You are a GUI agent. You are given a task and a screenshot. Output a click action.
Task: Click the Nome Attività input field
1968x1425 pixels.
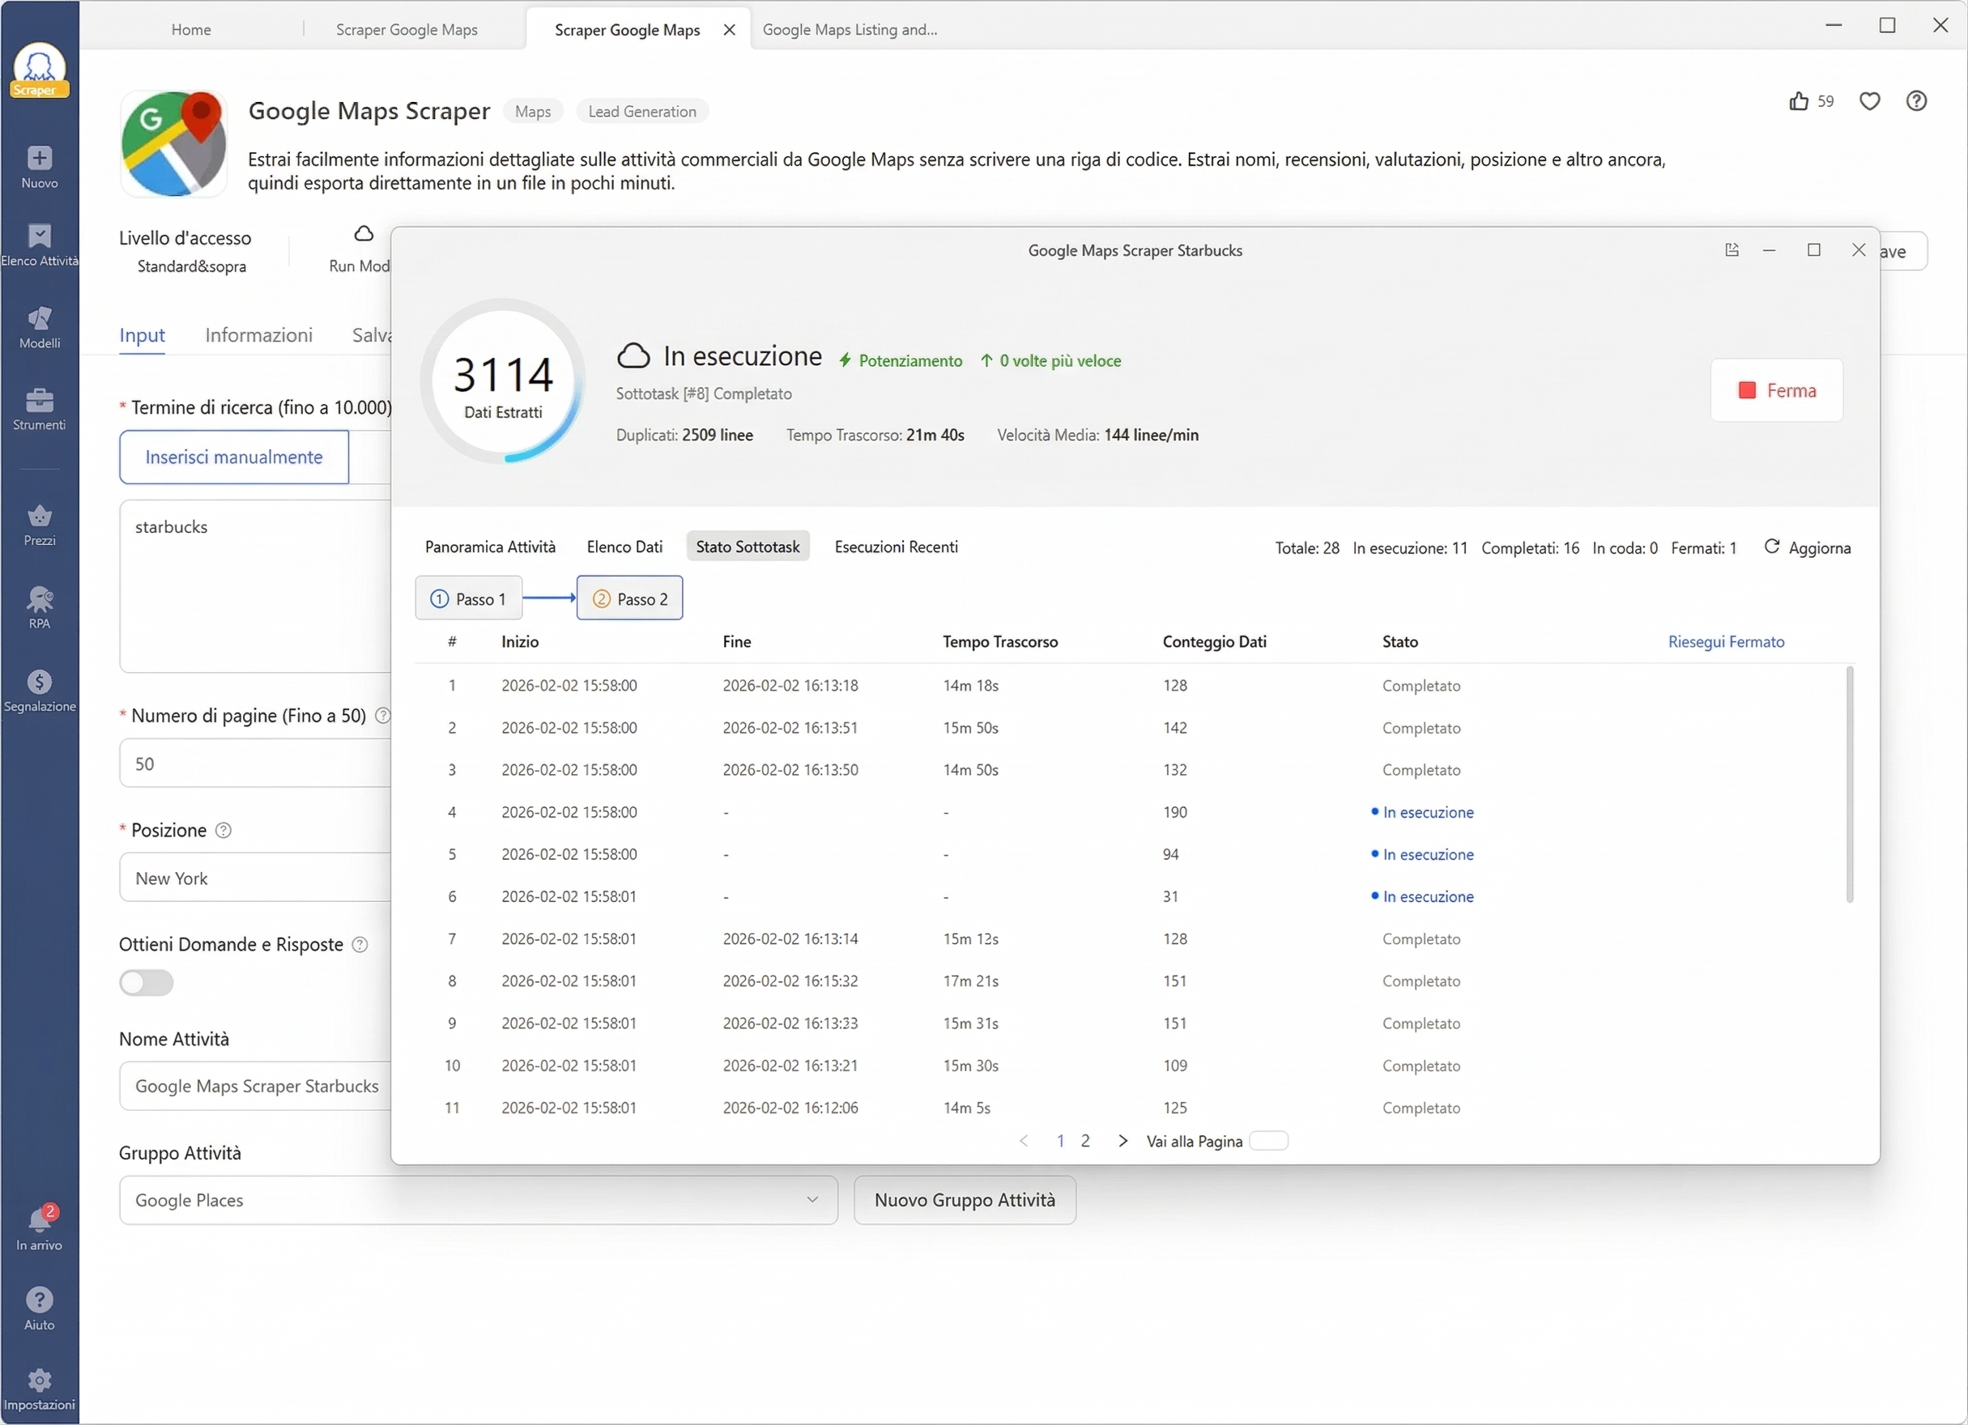[255, 1086]
